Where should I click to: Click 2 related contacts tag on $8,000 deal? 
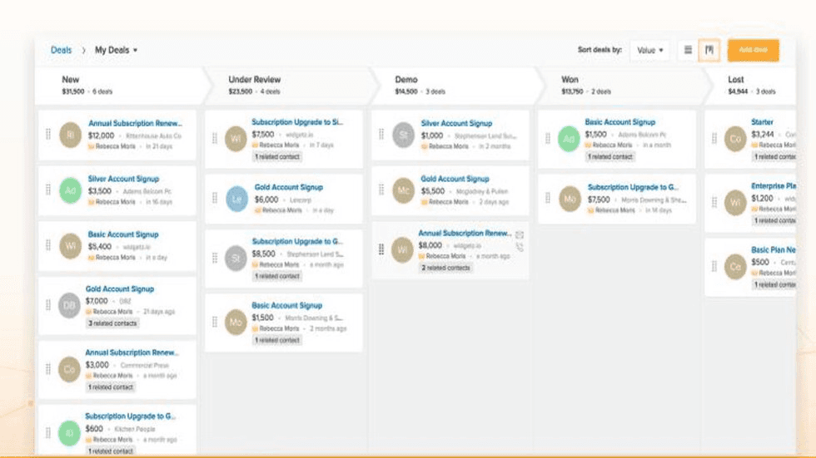click(x=445, y=268)
